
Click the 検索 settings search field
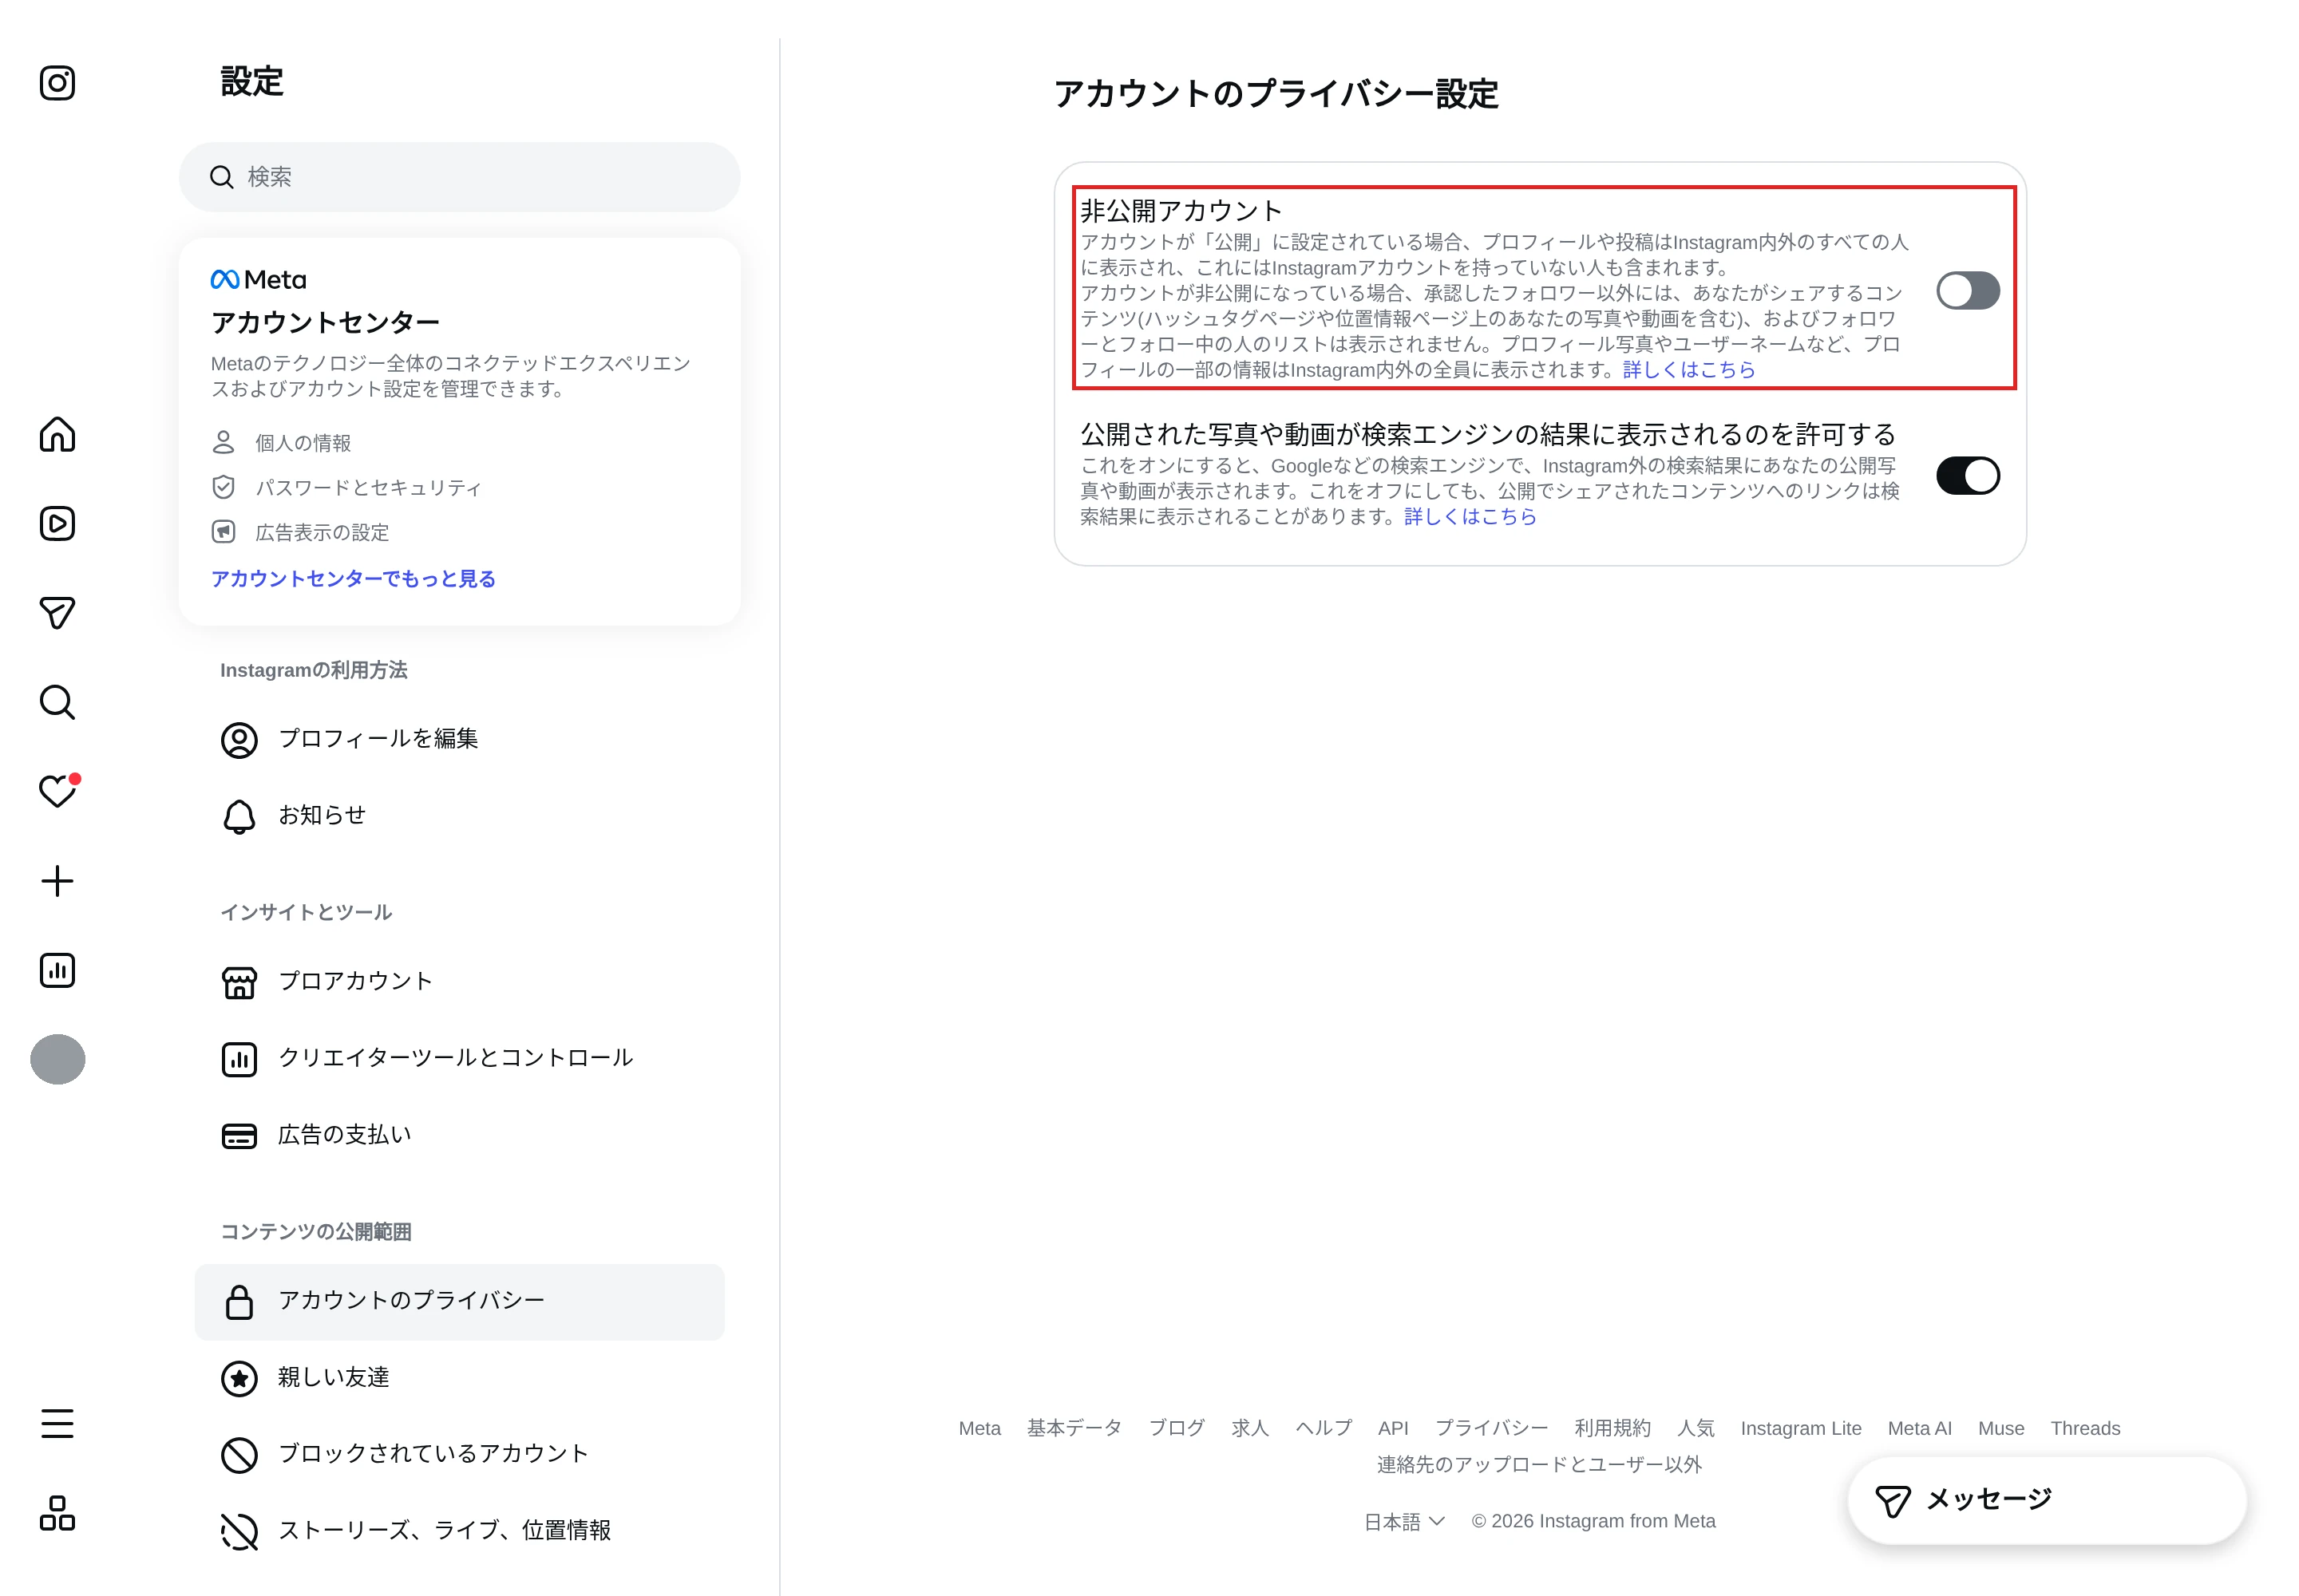click(x=459, y=177)
